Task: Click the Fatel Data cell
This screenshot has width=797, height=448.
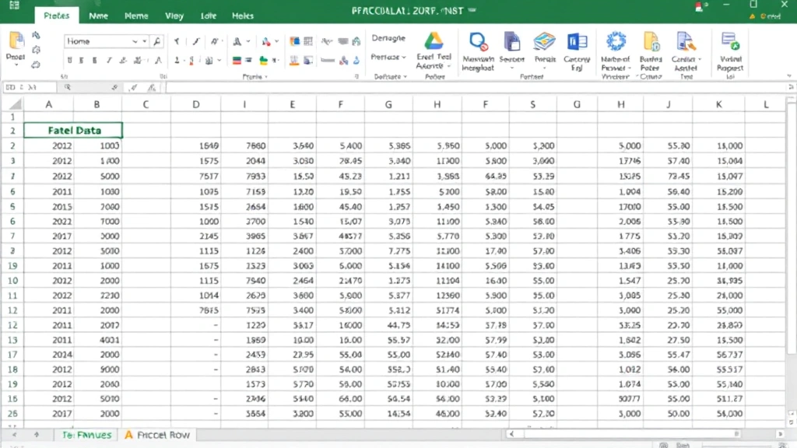Action: (72, 130)
